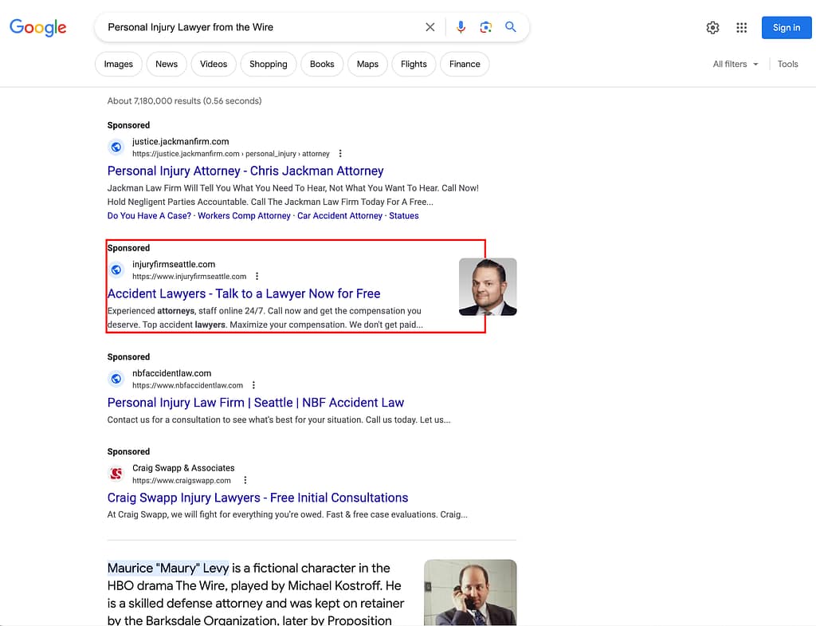The image size is (816, 626).
Task: Click globe favicon for injuryfirmseattle.com
Action: [116, 270]
